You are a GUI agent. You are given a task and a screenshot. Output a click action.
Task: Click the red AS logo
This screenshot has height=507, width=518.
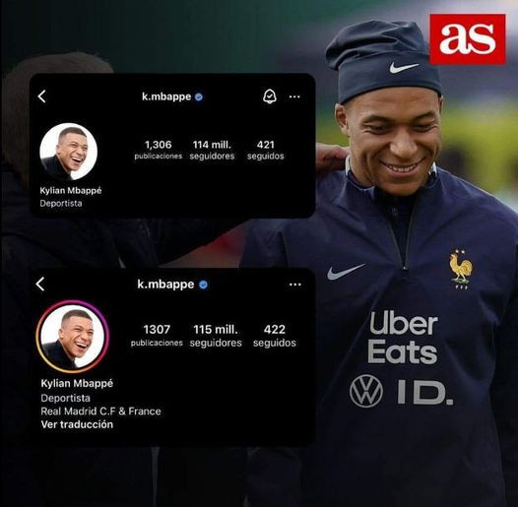pos(468,39)
